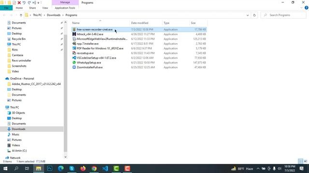Screen dimensions: 309x173
Task: Click the Search Programs field
Action: tap(283, 15)
